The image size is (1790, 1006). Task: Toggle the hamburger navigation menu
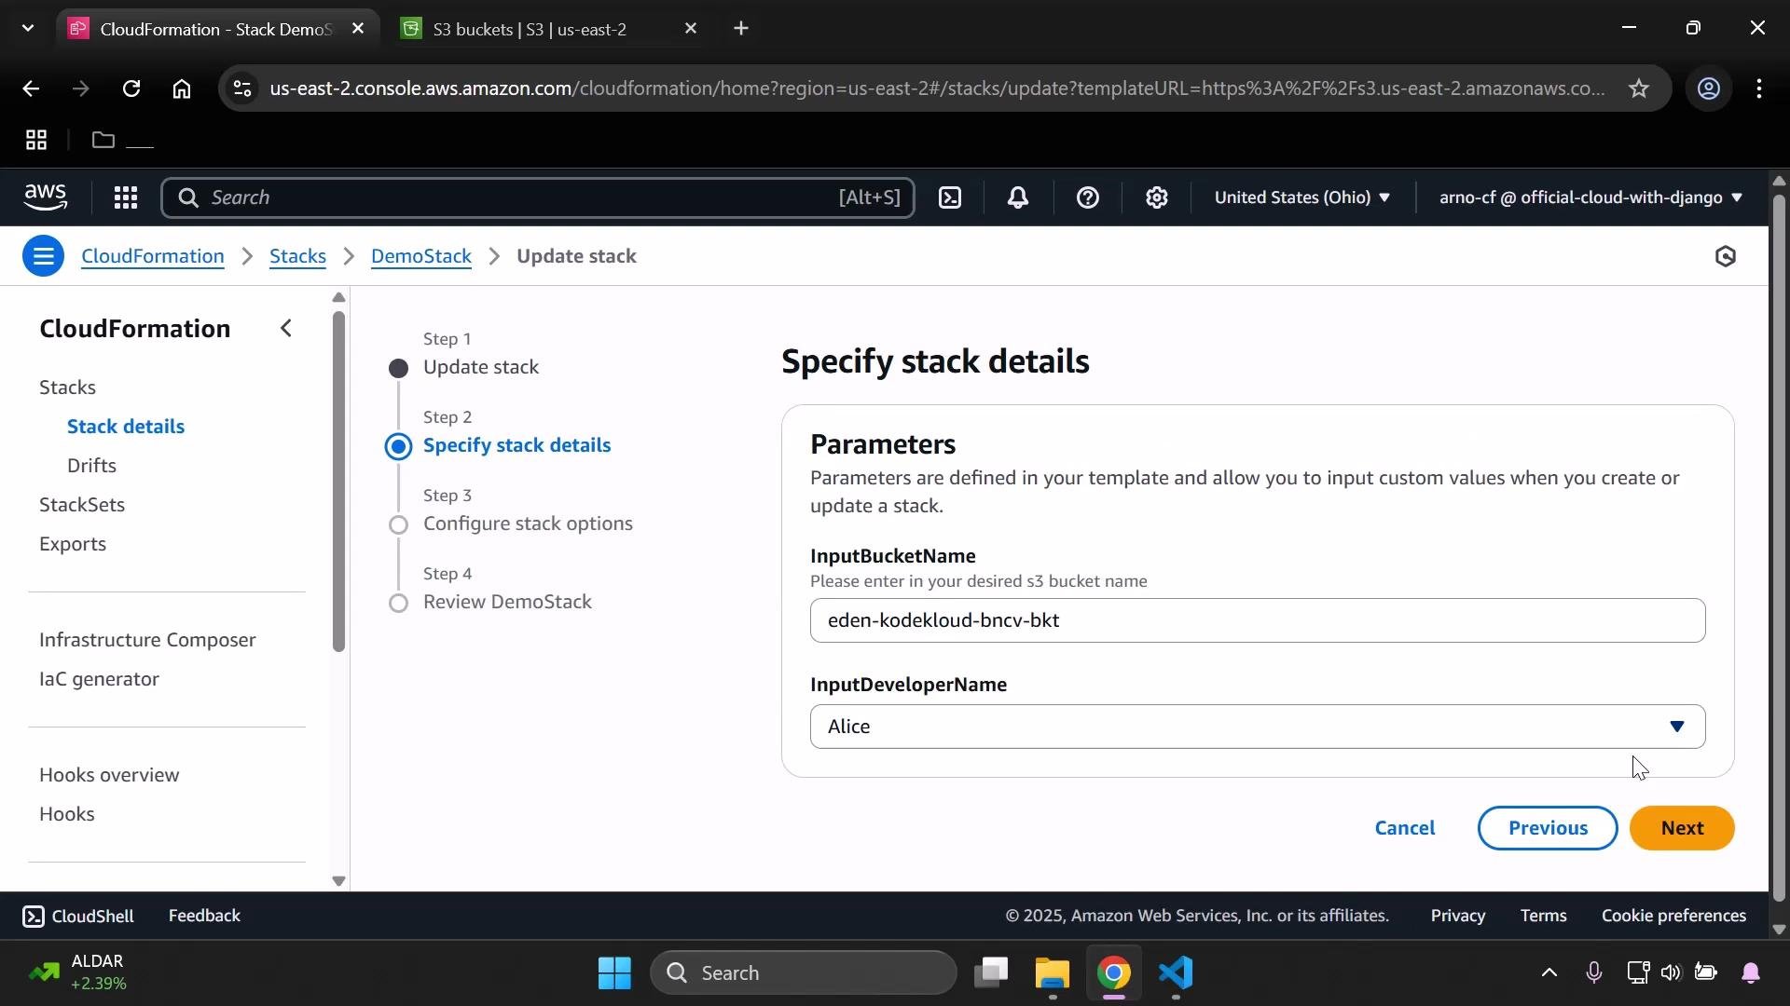click(43, 256)
